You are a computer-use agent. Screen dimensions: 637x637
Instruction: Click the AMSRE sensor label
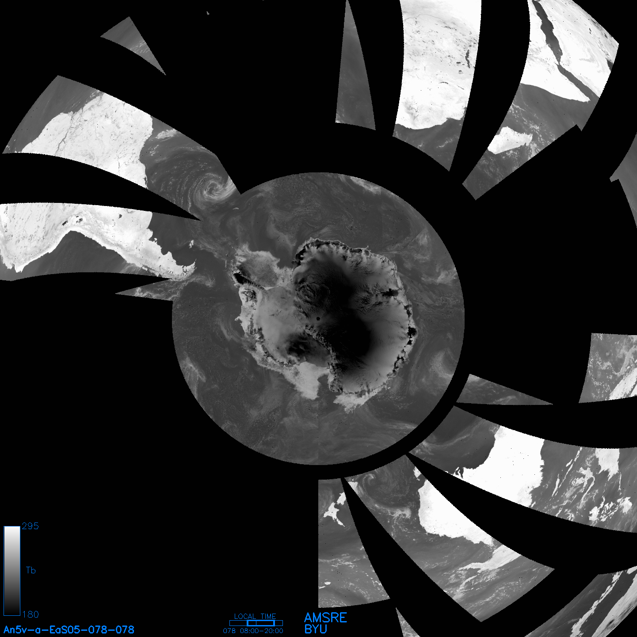(x=326, y=618)
